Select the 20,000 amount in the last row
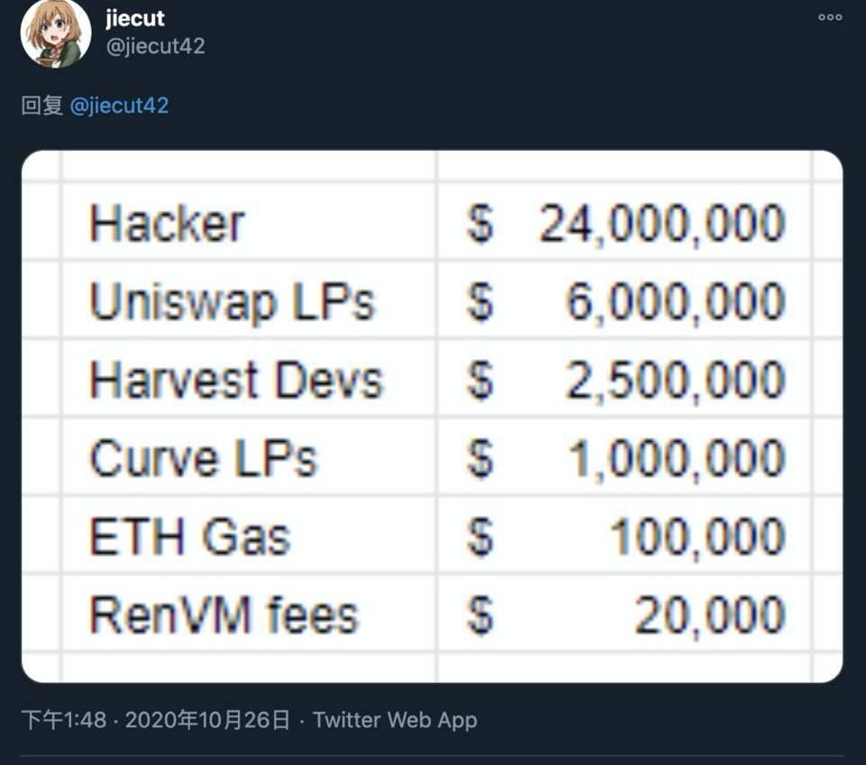 tap(710, 616)
